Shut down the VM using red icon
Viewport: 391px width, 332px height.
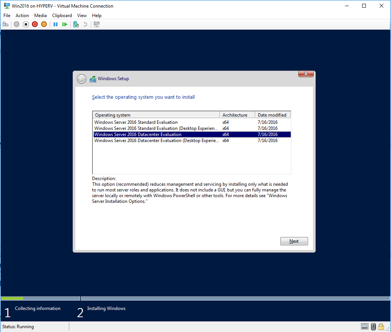pos(35,24)
